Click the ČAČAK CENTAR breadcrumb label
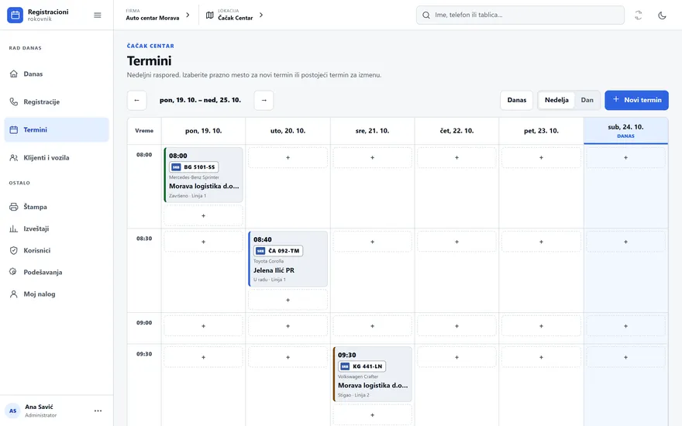682x426 pixels. (x=150, y=46)
